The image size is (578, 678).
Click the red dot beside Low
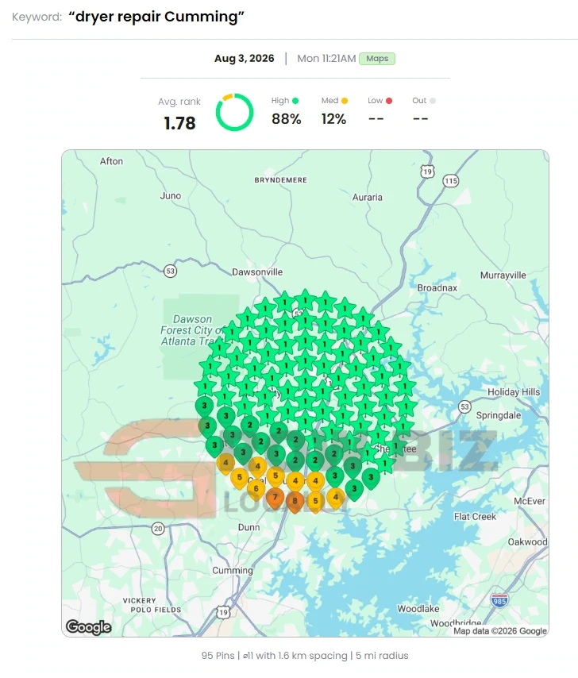coord(389,101)
